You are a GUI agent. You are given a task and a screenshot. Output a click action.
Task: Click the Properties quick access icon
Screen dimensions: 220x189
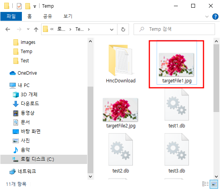(x=19, y=6)
